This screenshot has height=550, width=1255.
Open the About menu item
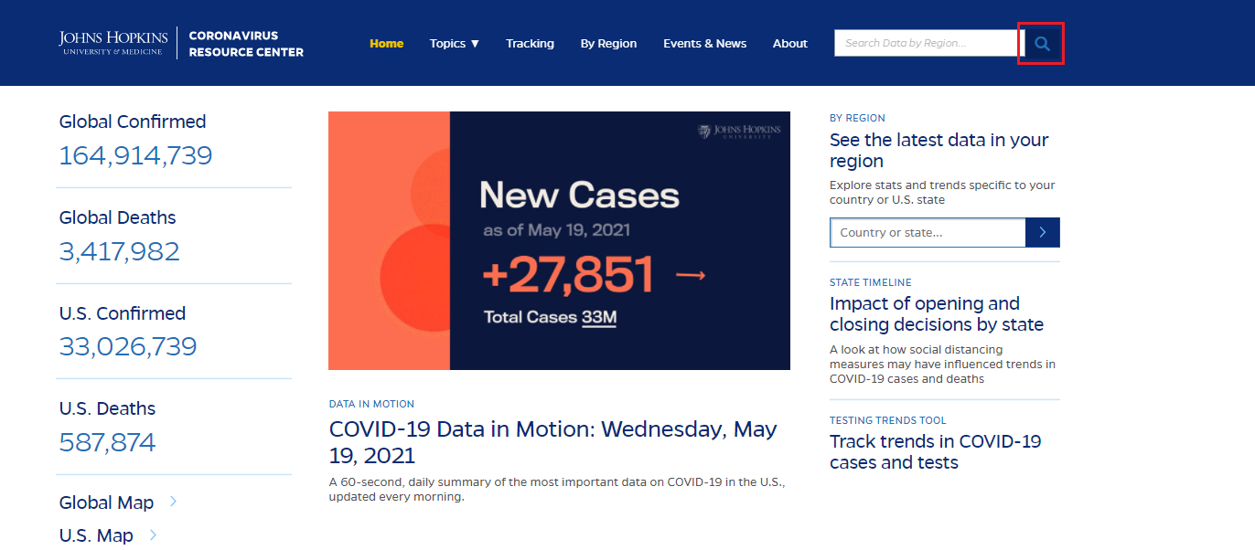789,43
